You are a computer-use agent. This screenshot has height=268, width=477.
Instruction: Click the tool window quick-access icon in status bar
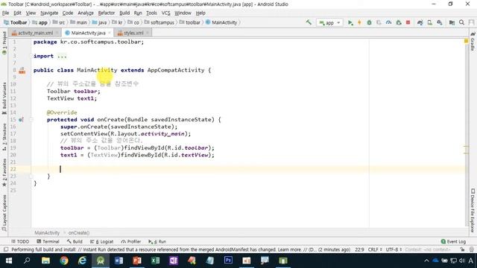click(6, 250)
